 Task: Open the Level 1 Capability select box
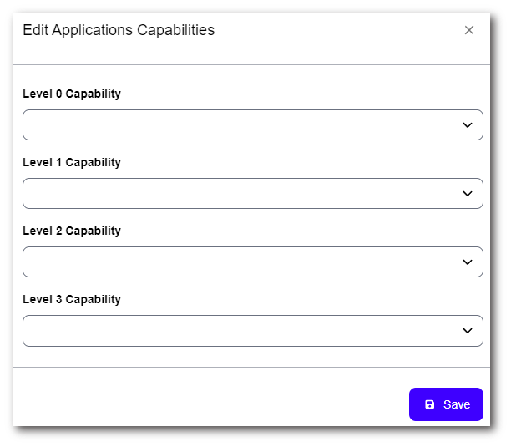(242, 194)
